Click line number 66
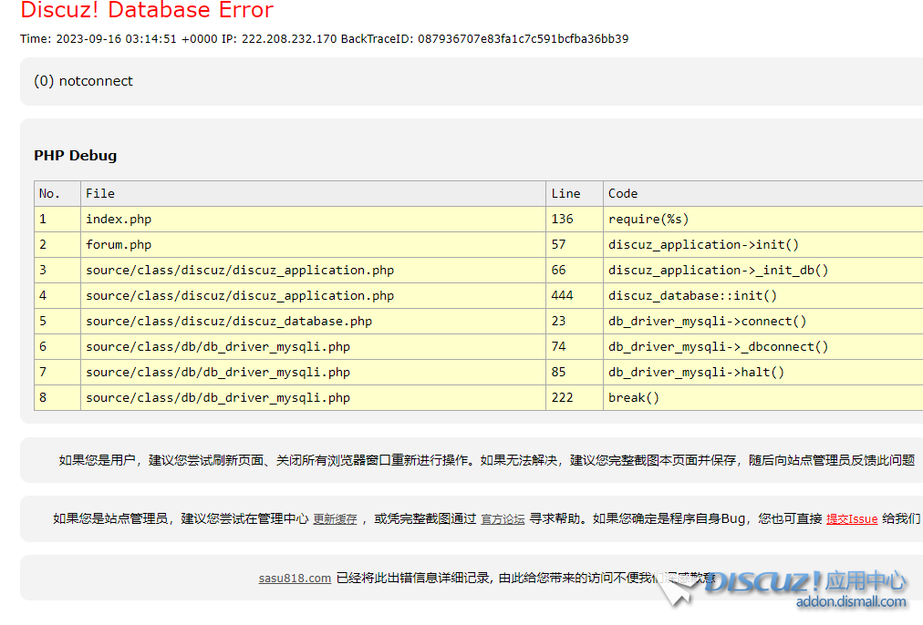Screen dimensions: 923x625 pos(575,270)
